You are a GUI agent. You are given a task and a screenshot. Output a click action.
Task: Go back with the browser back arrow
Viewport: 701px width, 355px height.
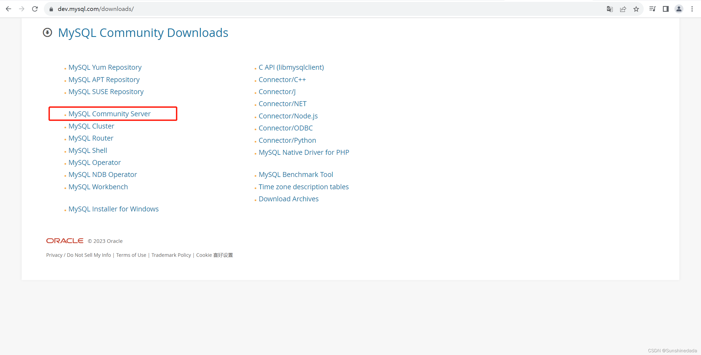coord(8,9)
